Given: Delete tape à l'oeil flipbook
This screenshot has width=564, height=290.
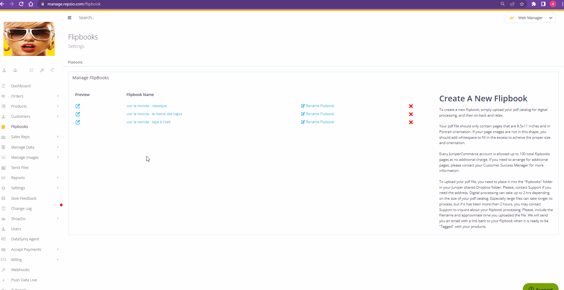Looking at the screenshot, I should tap(411, 122).
